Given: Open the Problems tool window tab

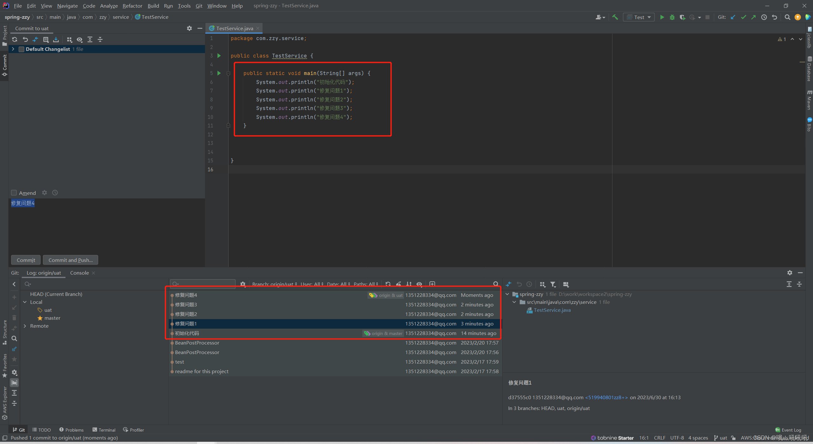Looking at the screenshot, I should point(71,430).
